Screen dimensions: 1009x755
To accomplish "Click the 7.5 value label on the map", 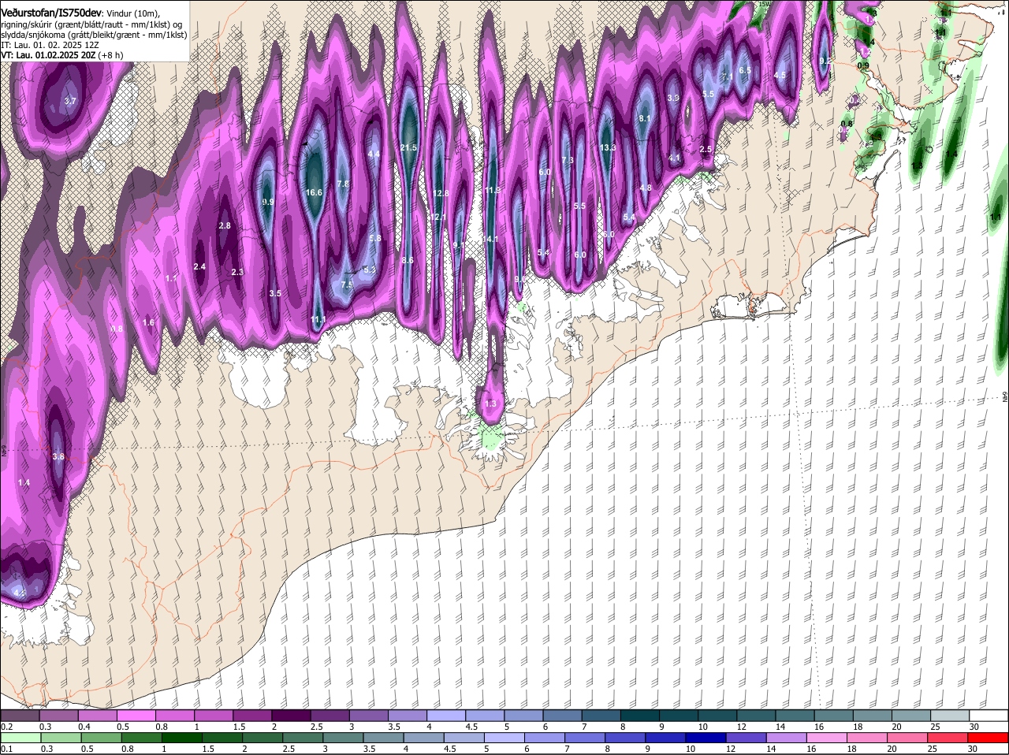I will click(347, 285).
